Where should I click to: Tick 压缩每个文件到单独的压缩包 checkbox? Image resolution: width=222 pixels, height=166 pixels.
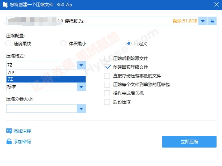(107, 85)
